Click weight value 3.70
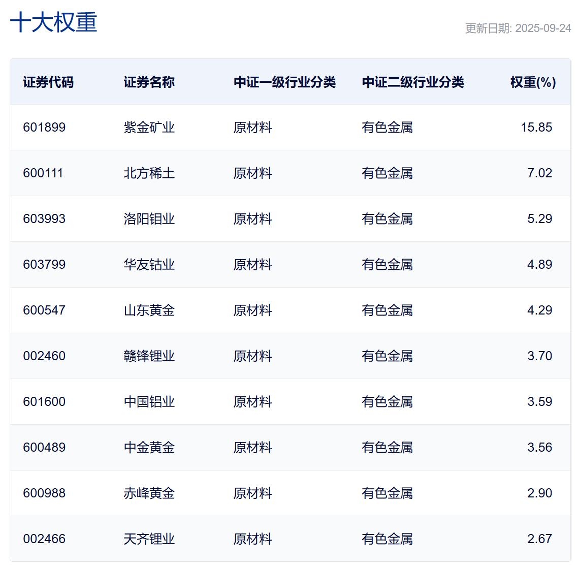The height and width of the screenshot is (565, 575). [539, 356]
